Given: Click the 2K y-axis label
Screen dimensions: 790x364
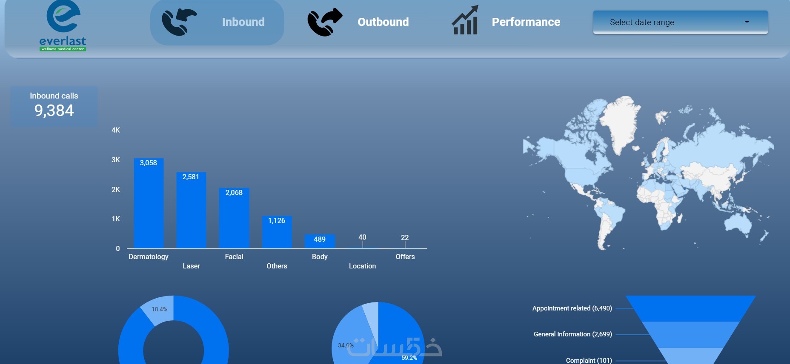Looking at the screenshot, I should tap(116, 189).
